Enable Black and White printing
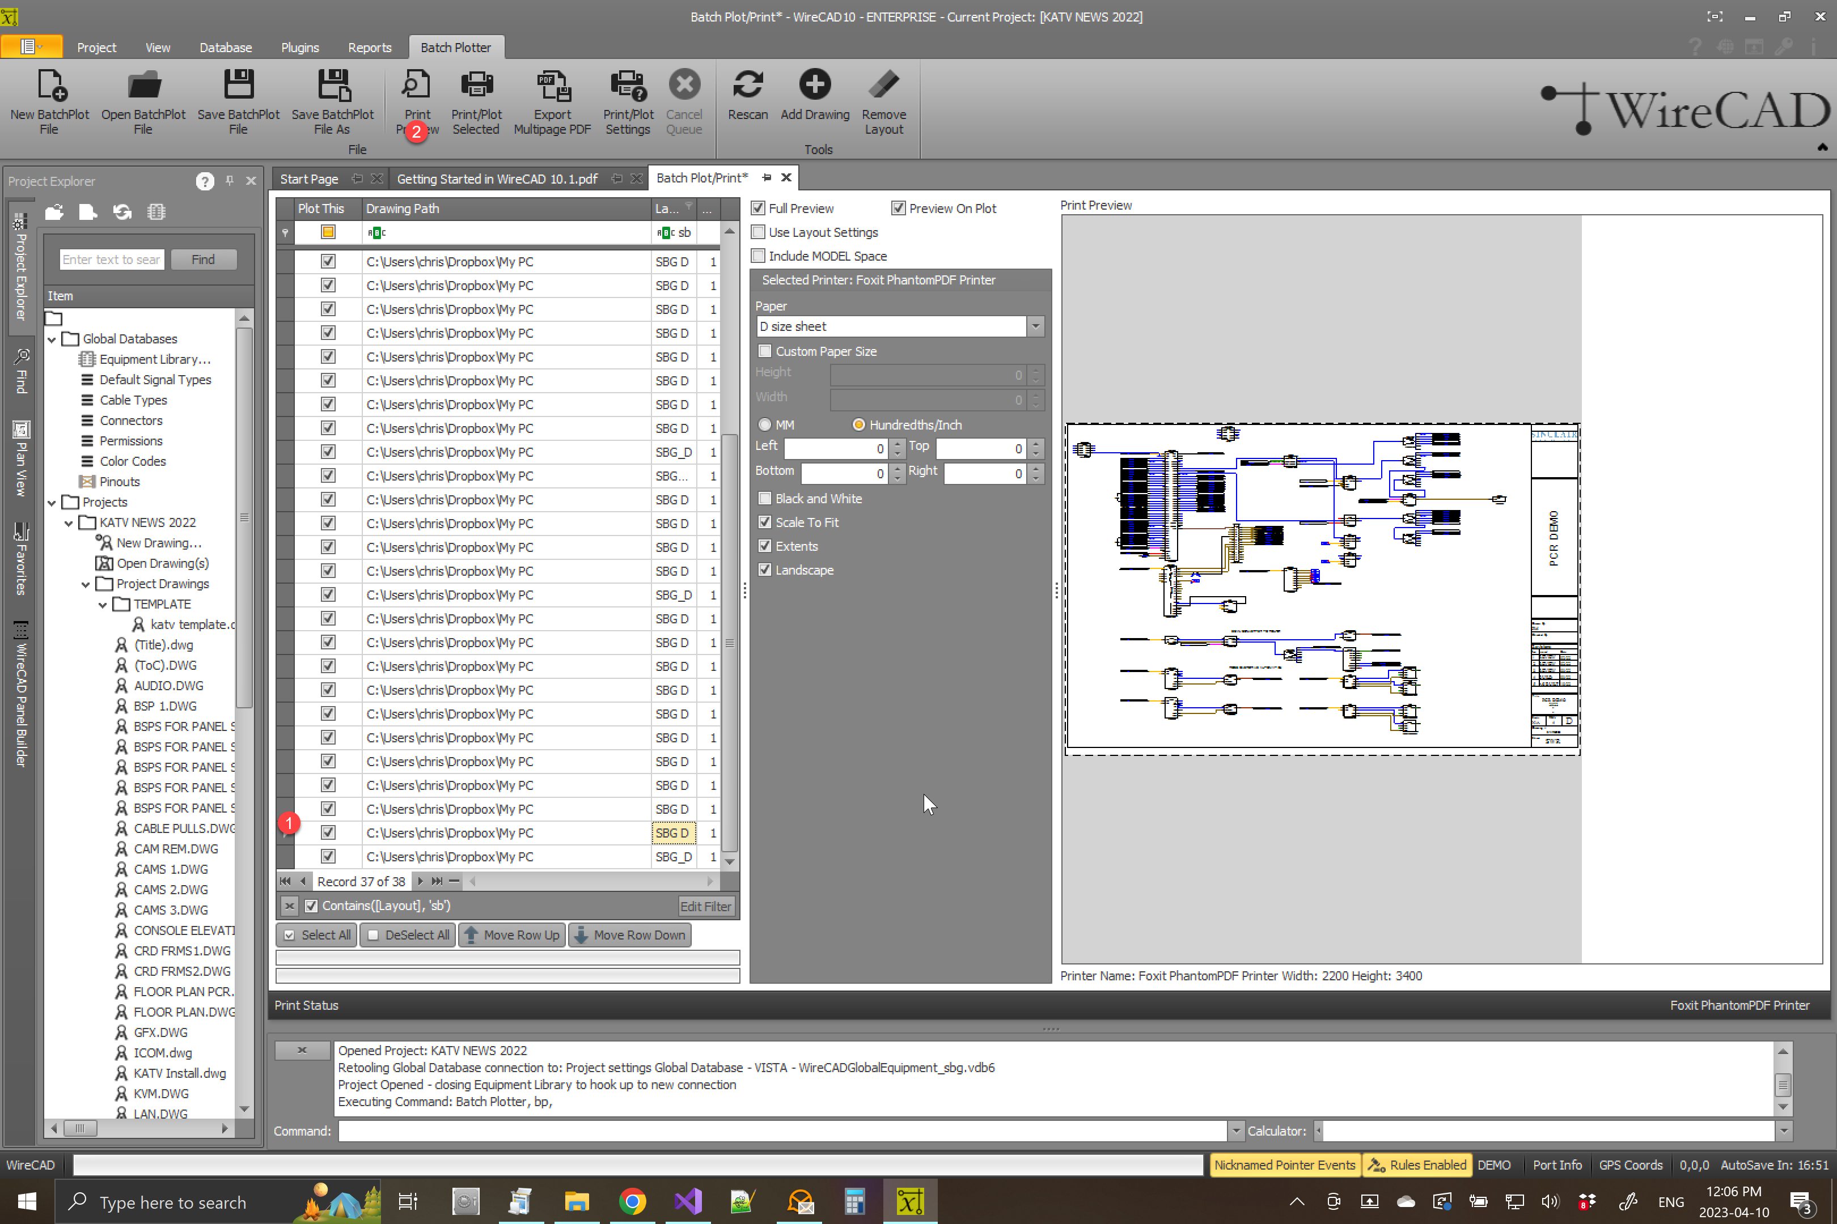The height and width of the screenshot is (1224, 1837). 765,499
